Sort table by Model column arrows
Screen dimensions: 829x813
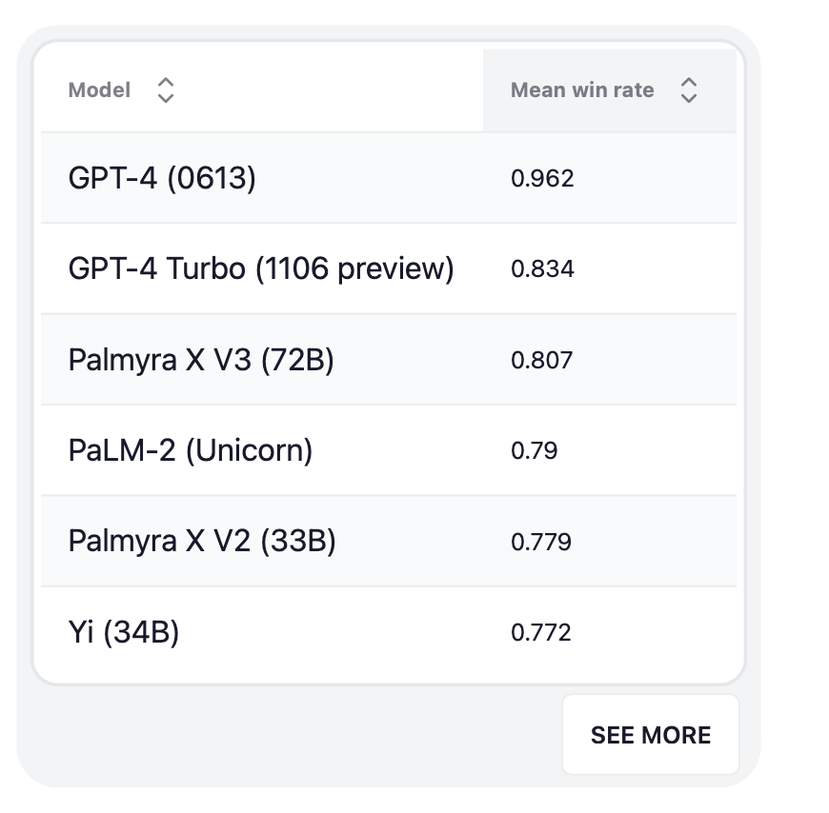point(166,90)
